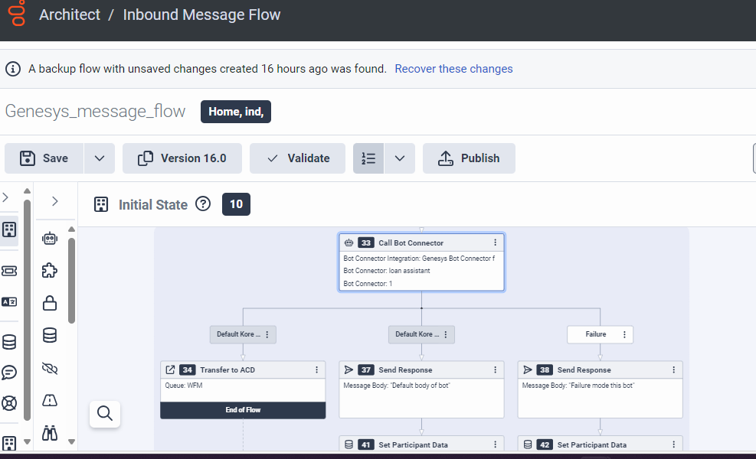Click the "Default body of bot" message text
This screenshot has width=756, height=459.
point(396,386)
